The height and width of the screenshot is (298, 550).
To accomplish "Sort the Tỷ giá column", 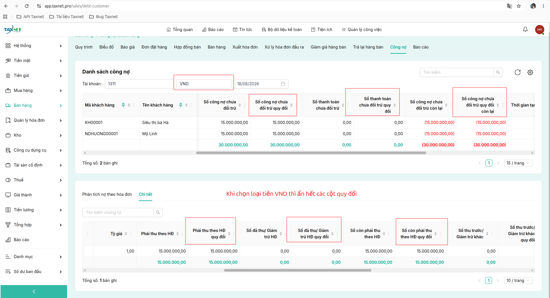I will tap(126, 234).
